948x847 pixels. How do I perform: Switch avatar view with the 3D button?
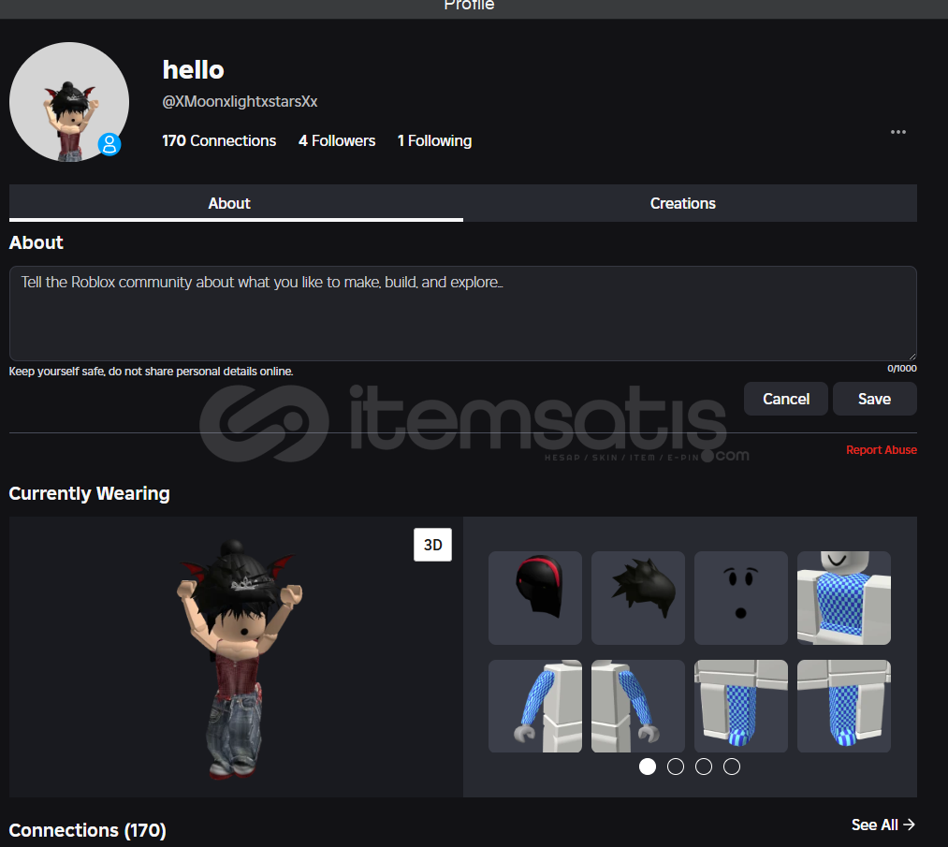coord(432,545)
